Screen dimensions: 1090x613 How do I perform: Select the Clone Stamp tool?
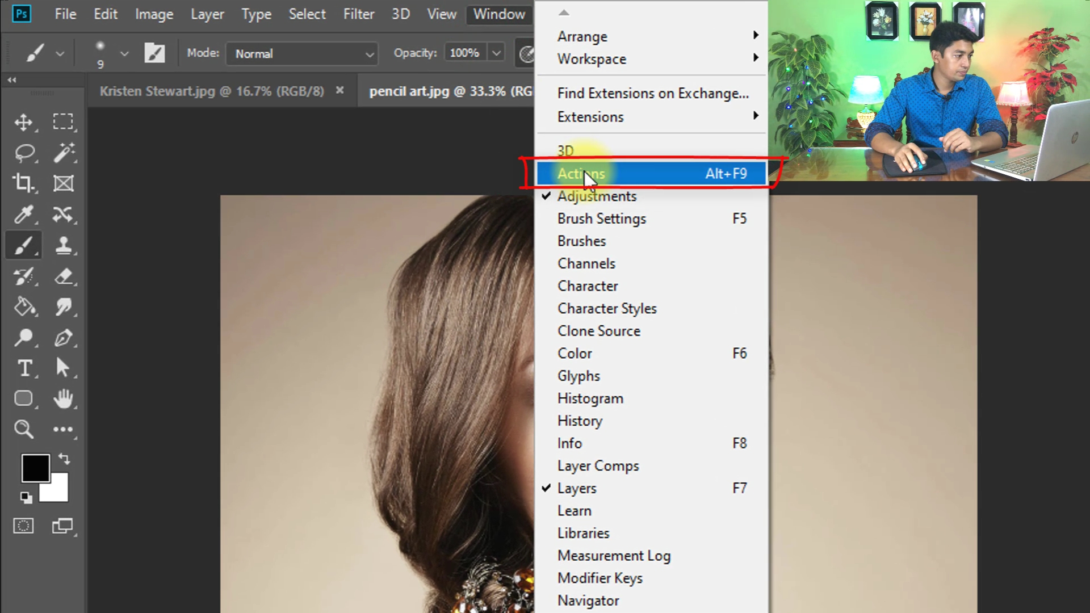(63, 245)
